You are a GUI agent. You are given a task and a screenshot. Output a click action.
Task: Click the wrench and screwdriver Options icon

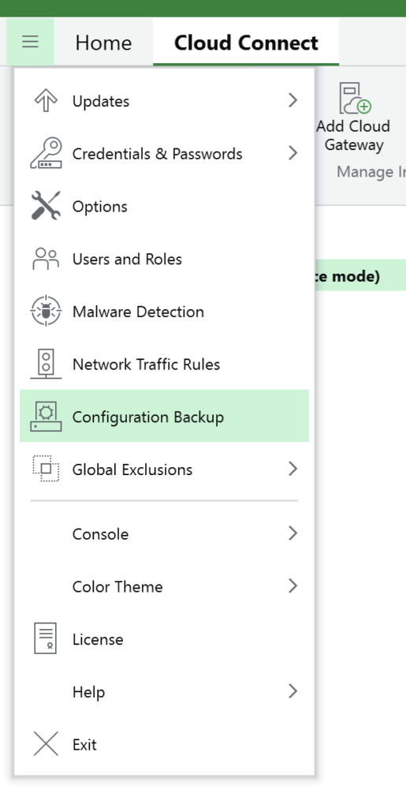coord(46,206)
